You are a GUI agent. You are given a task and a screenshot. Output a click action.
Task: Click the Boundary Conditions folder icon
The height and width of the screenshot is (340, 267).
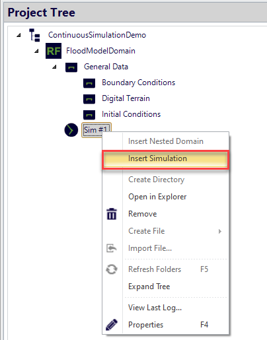click(89, 83)
